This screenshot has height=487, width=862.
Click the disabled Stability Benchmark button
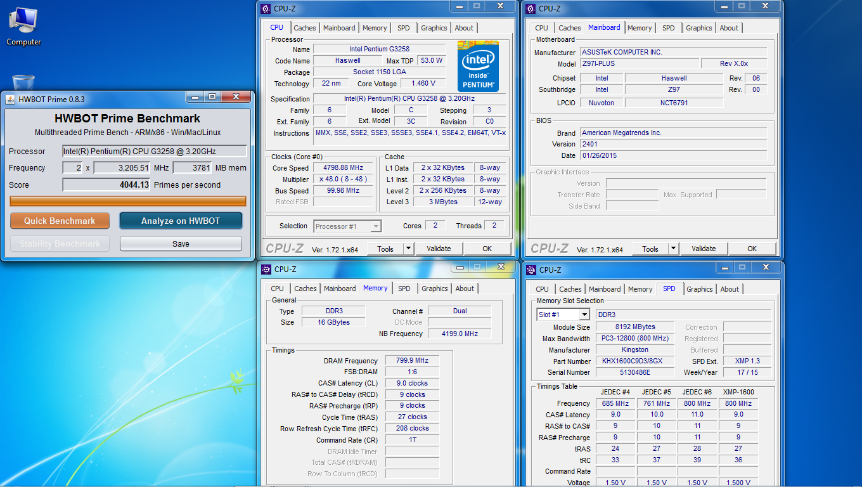click(x=60, y=243)
